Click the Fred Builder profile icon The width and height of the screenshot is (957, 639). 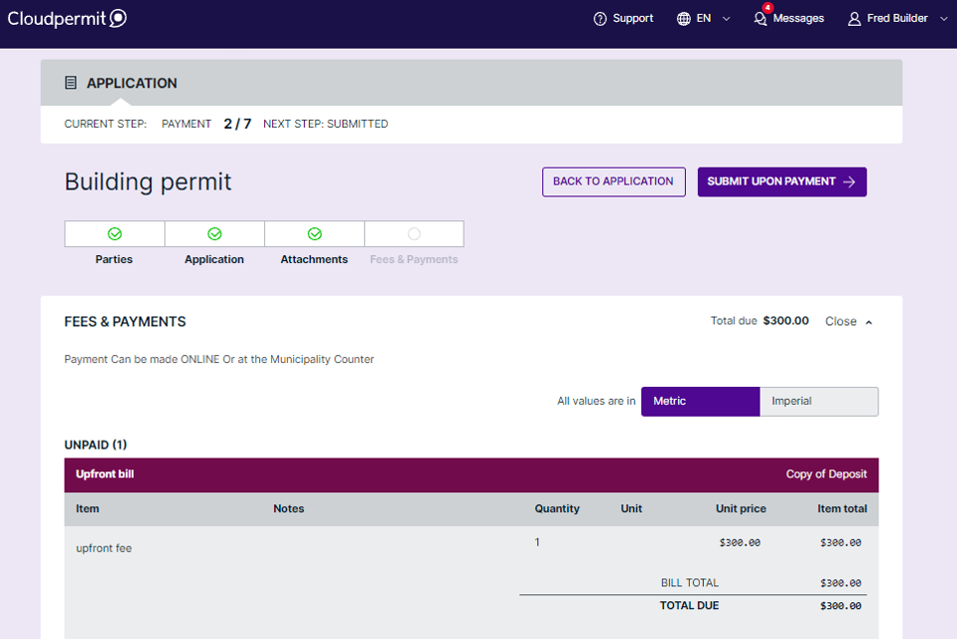[x=852, y=18]
